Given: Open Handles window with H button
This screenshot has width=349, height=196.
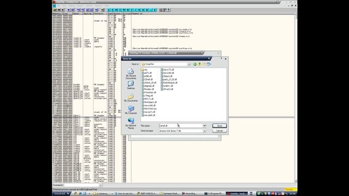Looking at the screenshot, I should [x=128, y=10].
